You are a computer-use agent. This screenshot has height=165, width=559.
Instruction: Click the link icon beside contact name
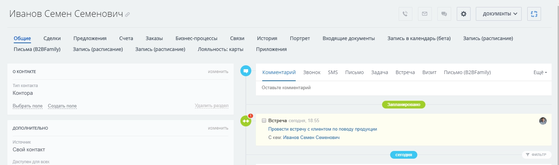[128, 15]
